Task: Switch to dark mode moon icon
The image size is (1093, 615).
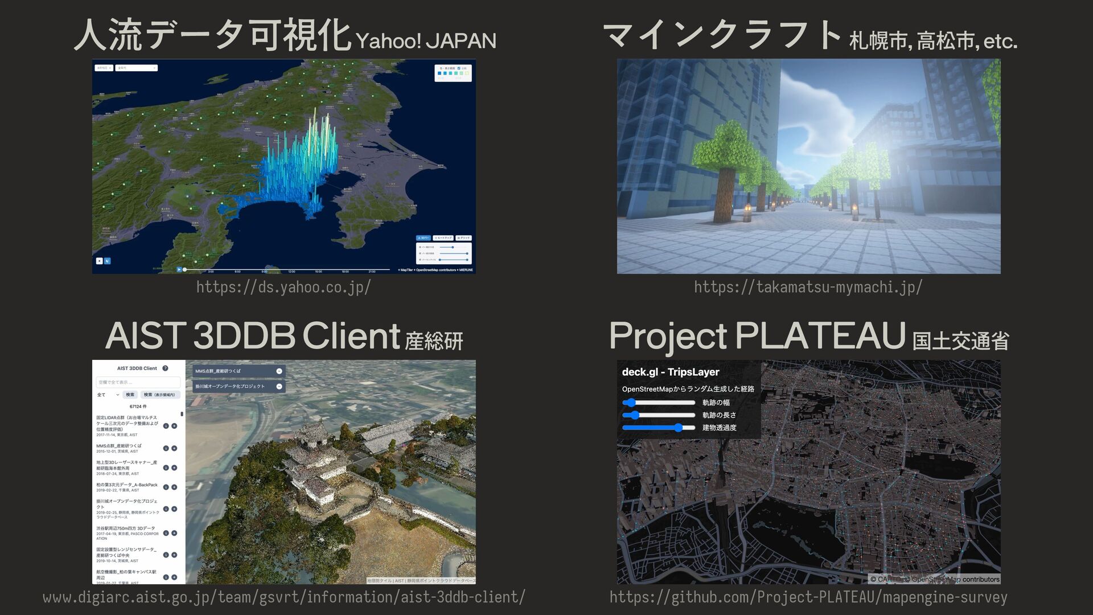Action: pyautogui.click(x=108, y=261)
